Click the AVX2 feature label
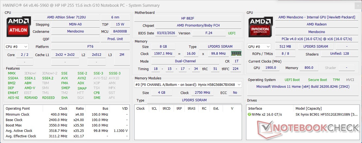362x143 pixels. pyautogui.click(x=82, y=78)
